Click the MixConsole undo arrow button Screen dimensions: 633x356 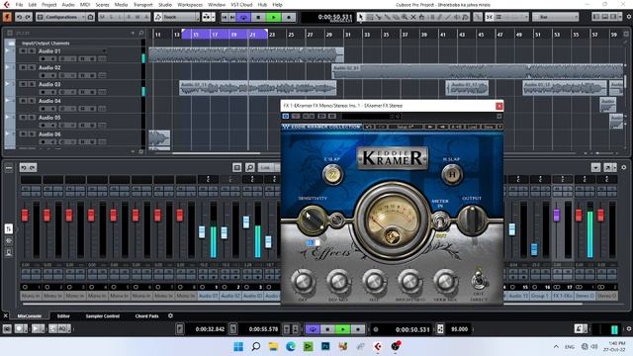tap(24, 167)
